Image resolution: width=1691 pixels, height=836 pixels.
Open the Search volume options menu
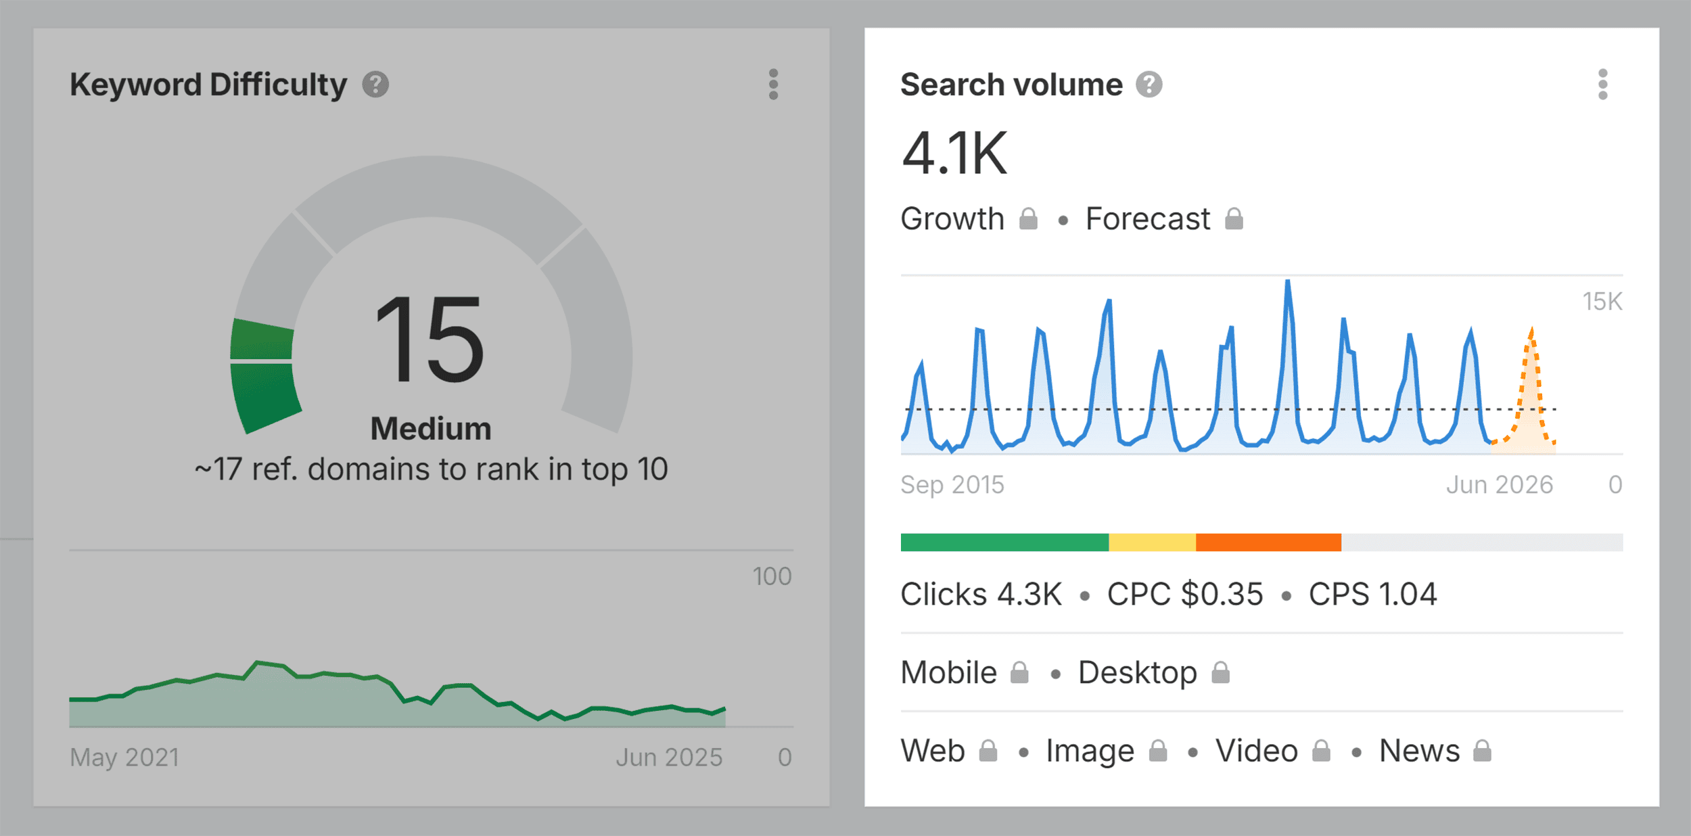pyautogui.click(x=1602, y=84)
